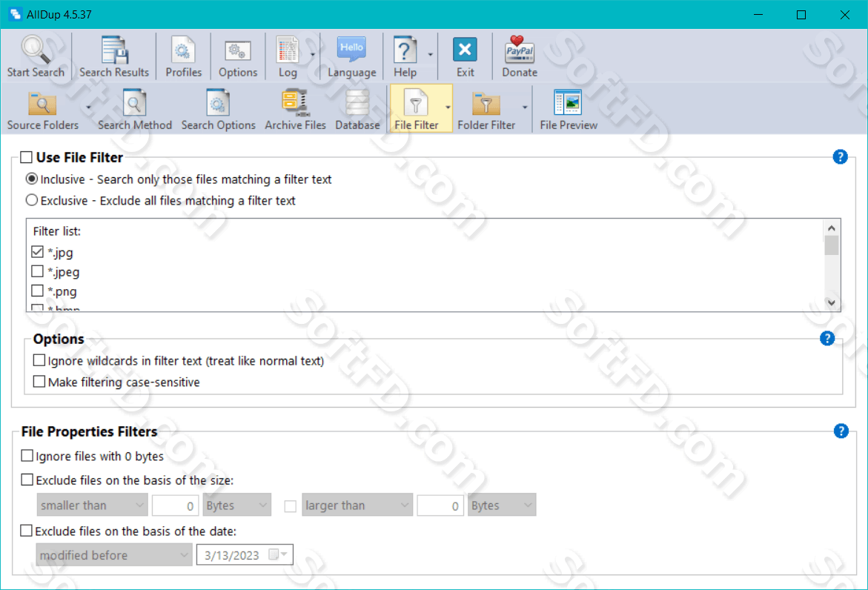Image resolution: width=868 pixels, height=590 pixels.
Task: Click help icon for Use File Filter
Action: [x=841, y=157]
